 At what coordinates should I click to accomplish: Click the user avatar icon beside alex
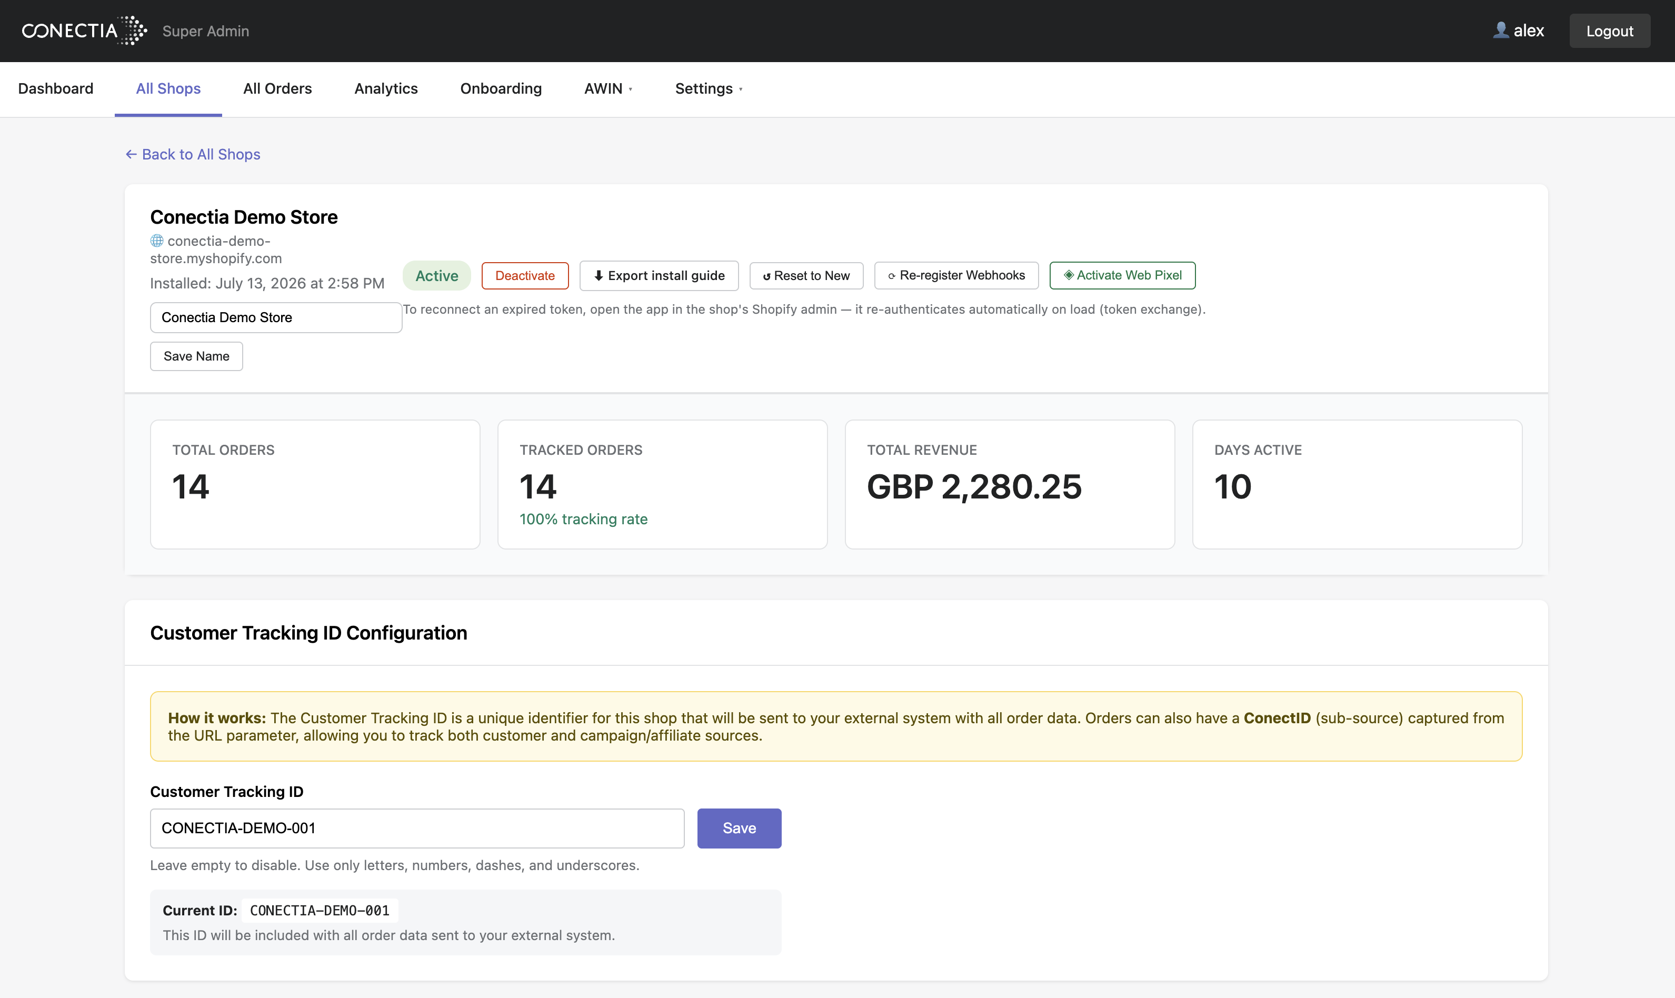point(1500,30)
